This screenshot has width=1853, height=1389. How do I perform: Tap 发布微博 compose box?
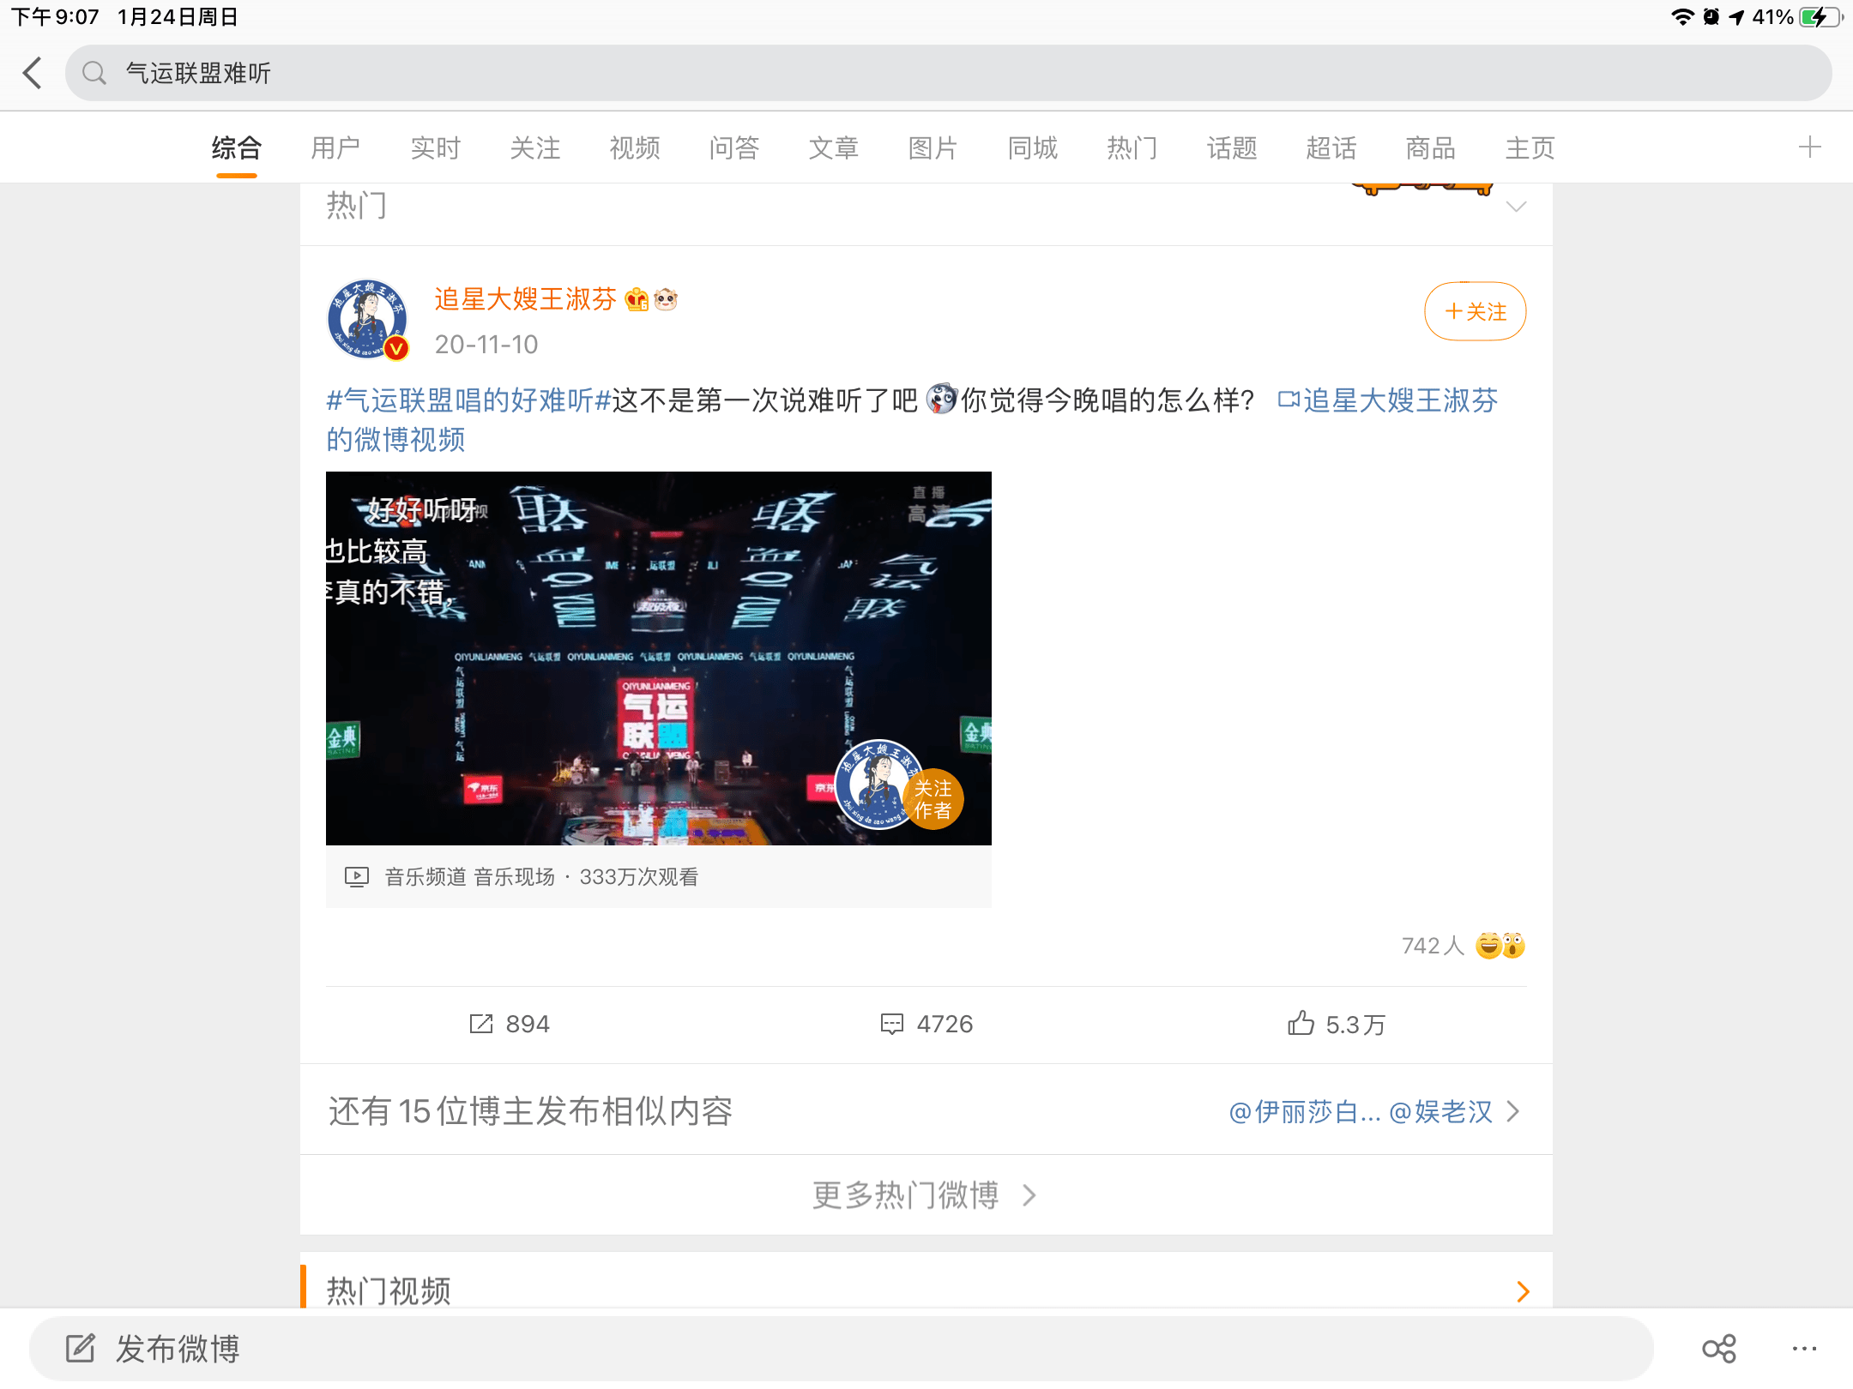[x=841, y=1349]
